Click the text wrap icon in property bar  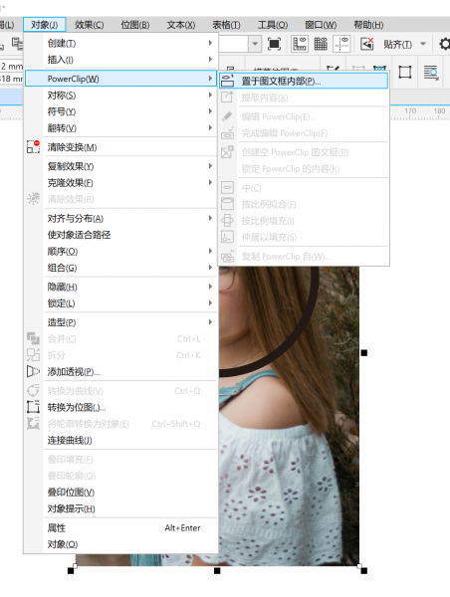(x=431, y=73)
